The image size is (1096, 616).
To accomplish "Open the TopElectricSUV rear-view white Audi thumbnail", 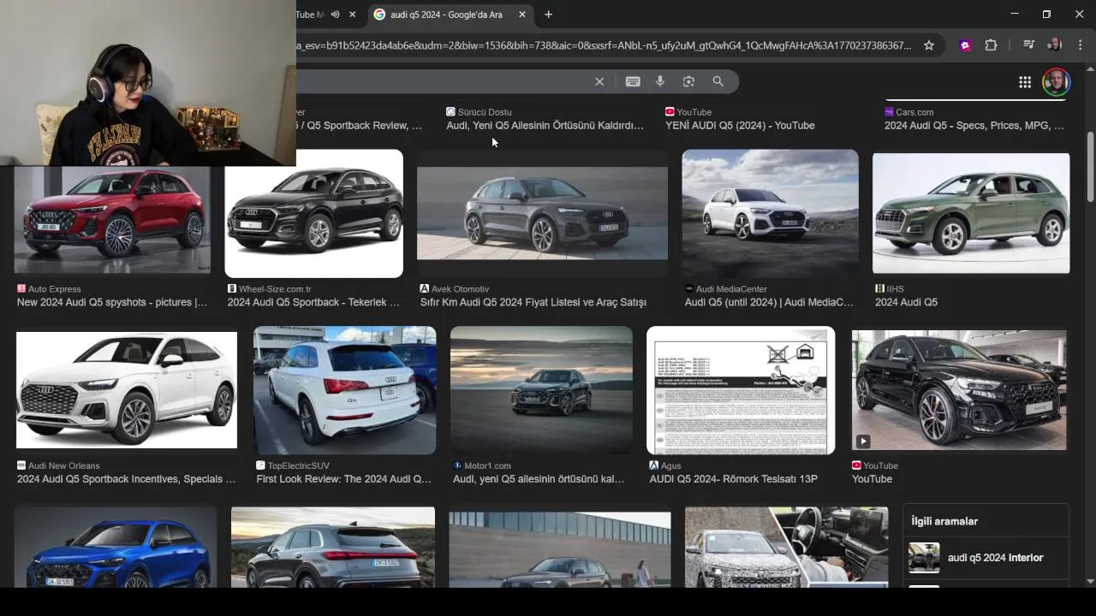I will point(344,390).
